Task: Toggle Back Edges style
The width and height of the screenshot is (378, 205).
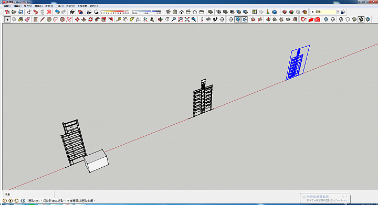Action: 333,19
